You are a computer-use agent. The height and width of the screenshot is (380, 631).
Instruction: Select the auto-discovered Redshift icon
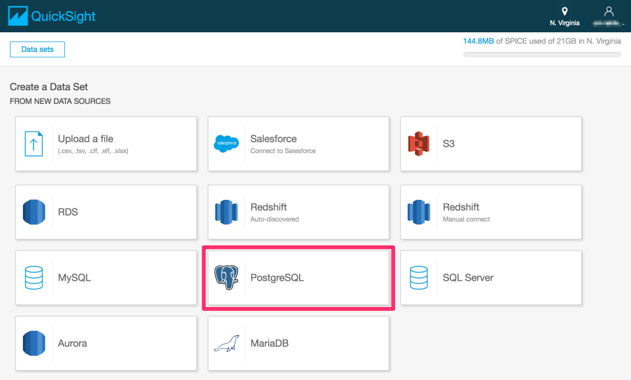(x=227, y=212)
